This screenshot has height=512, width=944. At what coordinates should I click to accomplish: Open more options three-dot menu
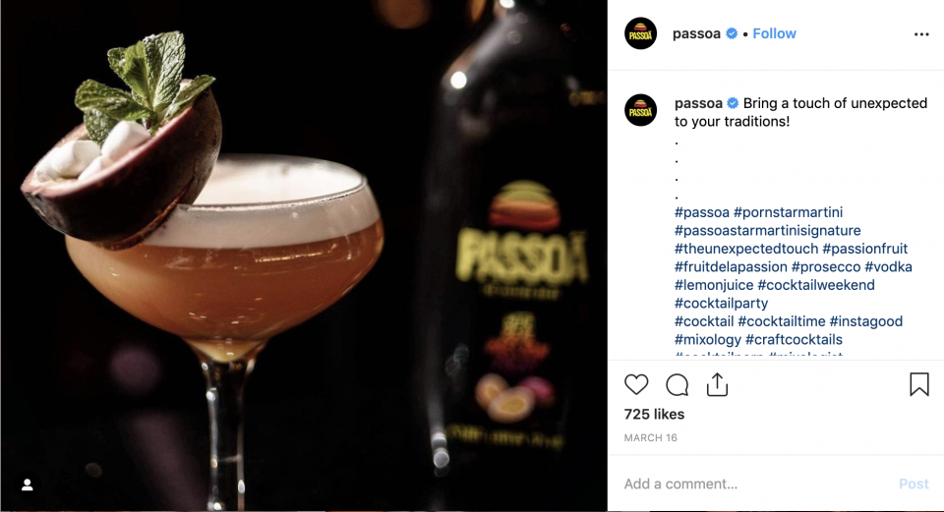921,34
